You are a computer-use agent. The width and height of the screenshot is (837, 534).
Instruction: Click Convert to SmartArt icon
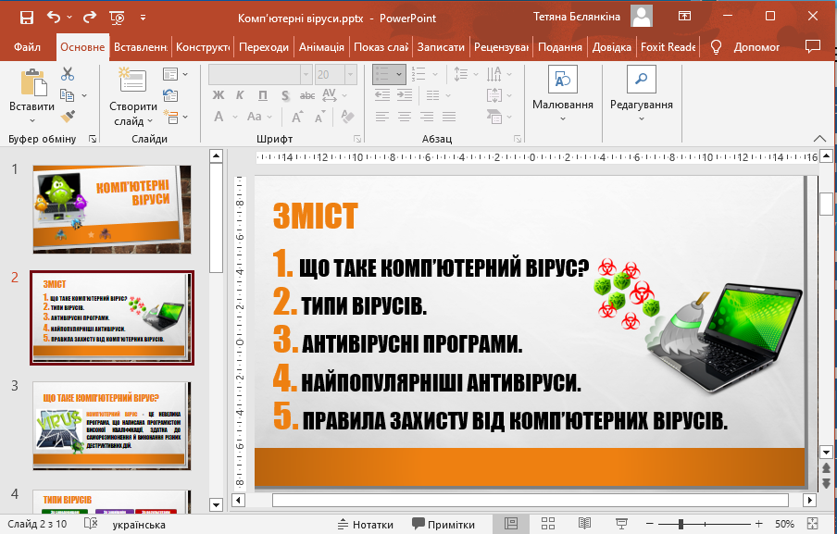click(494, 117)
